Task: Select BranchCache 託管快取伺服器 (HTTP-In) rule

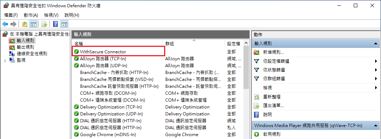Action: pyautogui.click(x=119, y=86)
